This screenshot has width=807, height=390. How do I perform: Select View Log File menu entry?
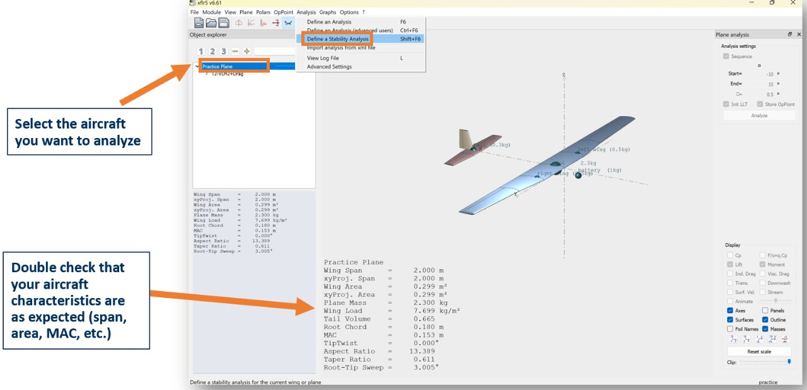(x=323, y=58)
